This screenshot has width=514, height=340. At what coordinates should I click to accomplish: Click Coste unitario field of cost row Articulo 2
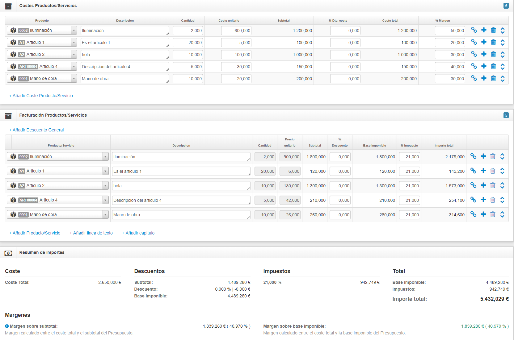236,55
